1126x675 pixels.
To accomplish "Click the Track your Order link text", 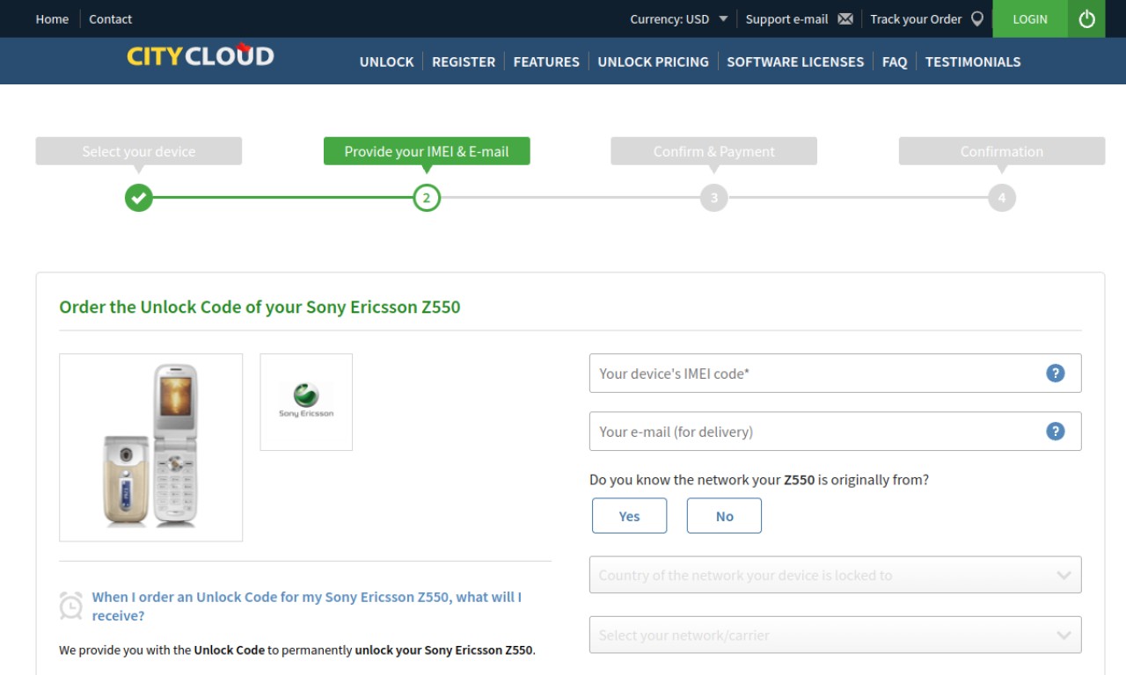I will click(x=916, y=19).
